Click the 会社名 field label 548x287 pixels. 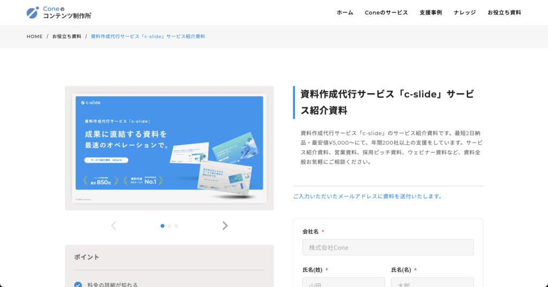click(310, 231)
